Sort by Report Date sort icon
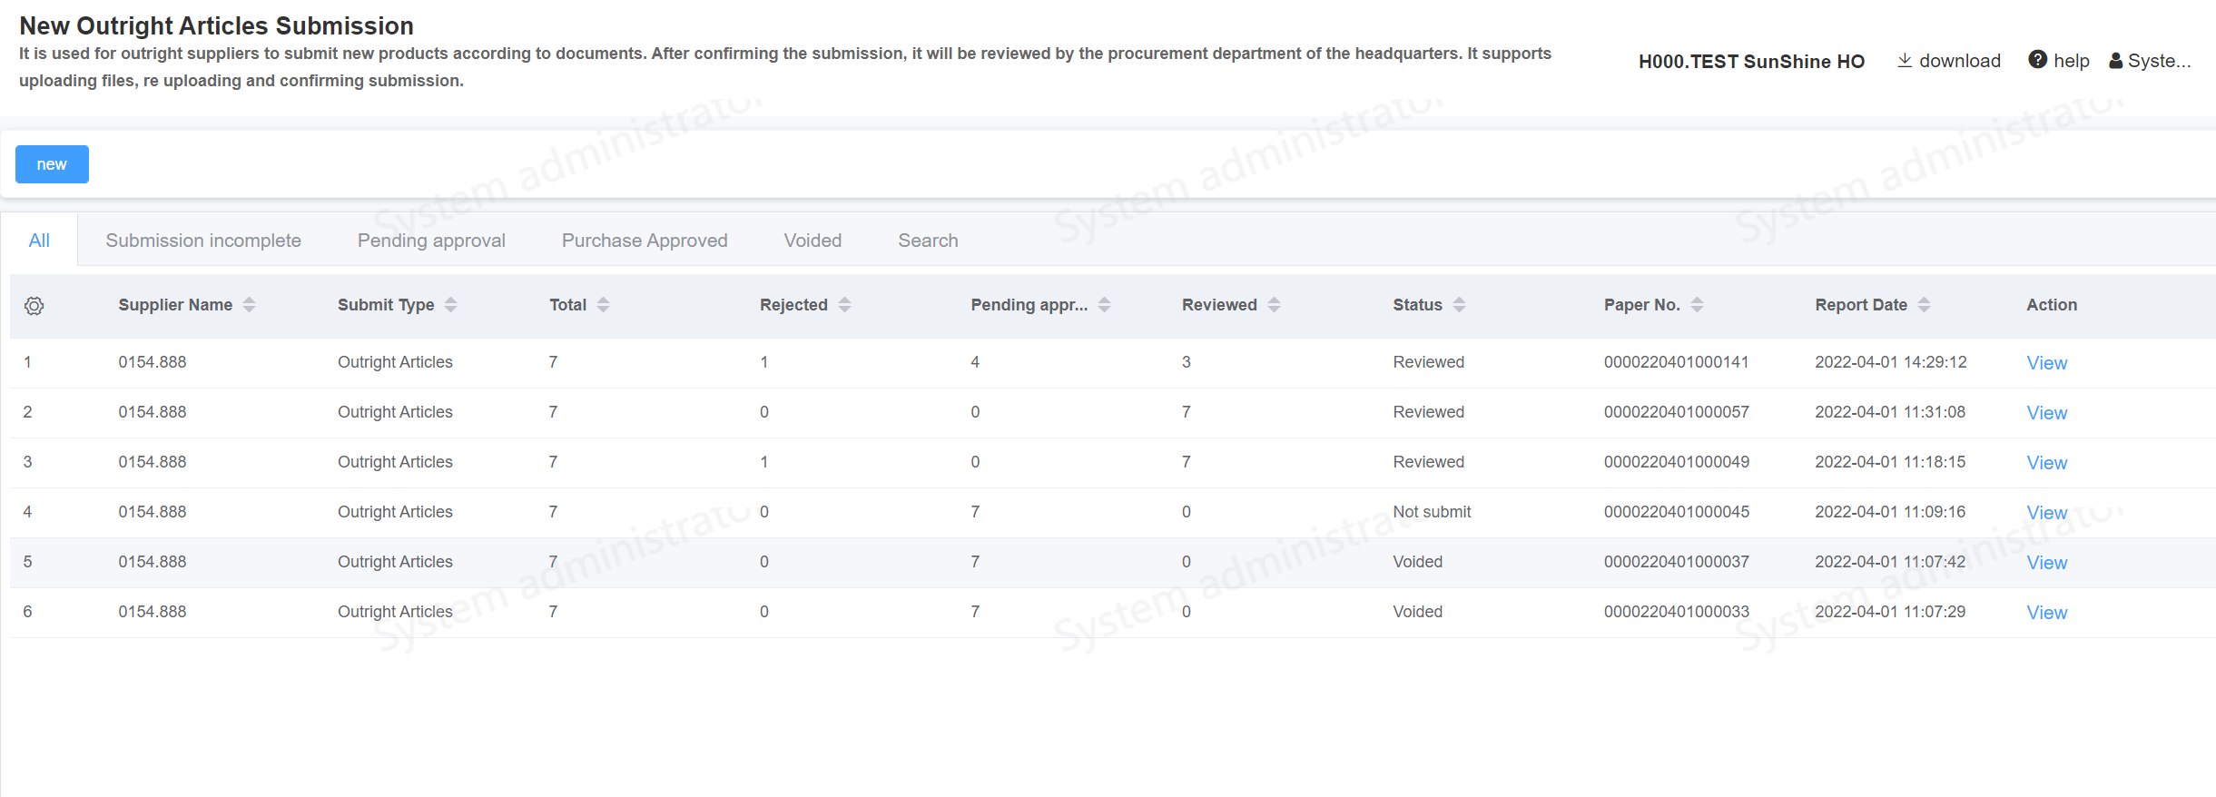The image size is (2216, 797). pyautogui.click(x=1924, y=305)
